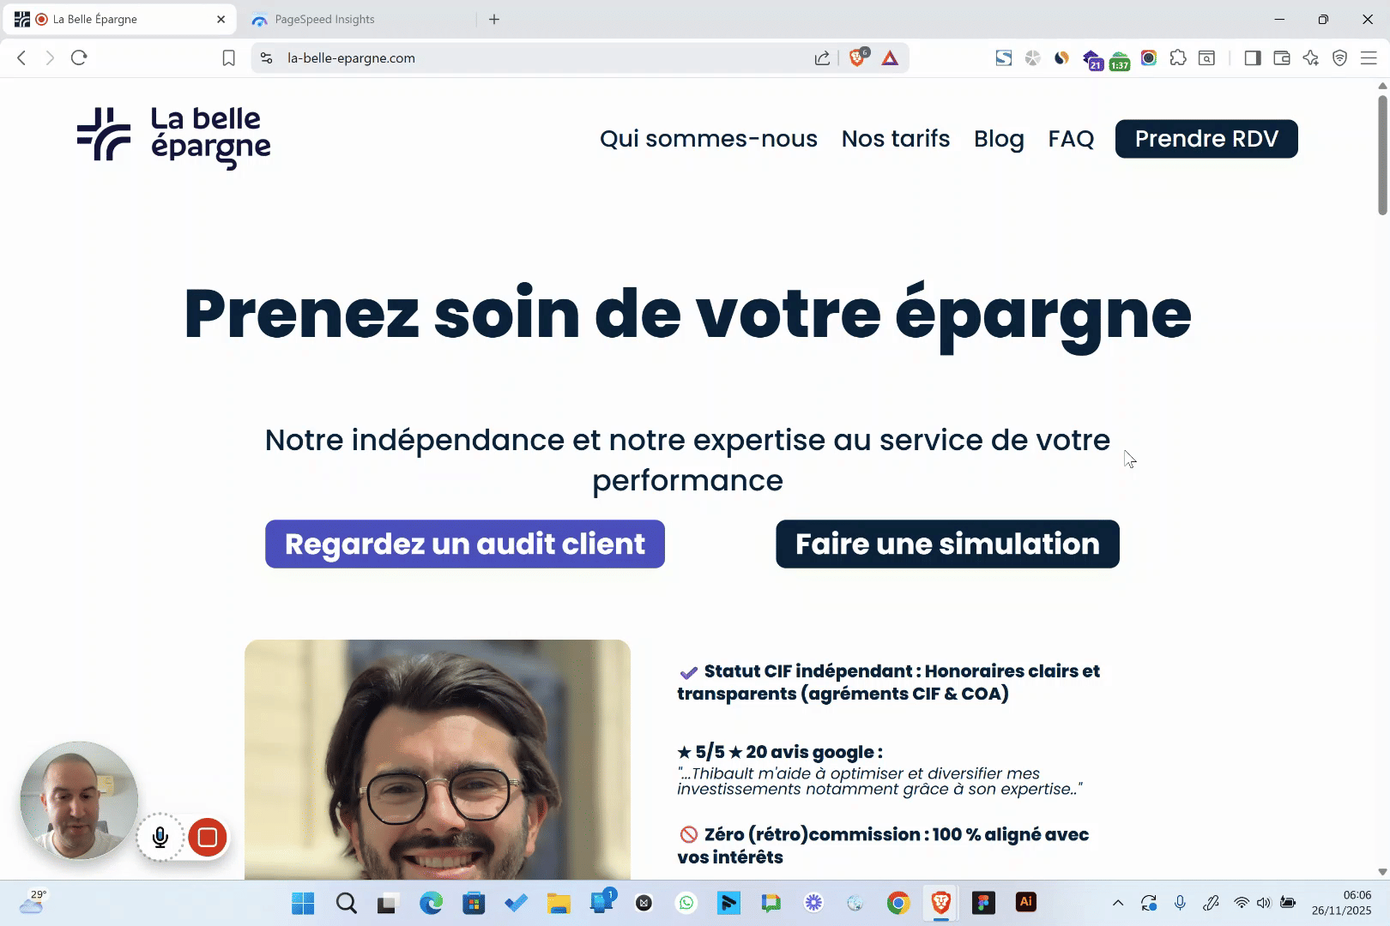
Task: Bookmark this page with the bookmark icon
Action: pyautogui.click(x=228, y=58)
